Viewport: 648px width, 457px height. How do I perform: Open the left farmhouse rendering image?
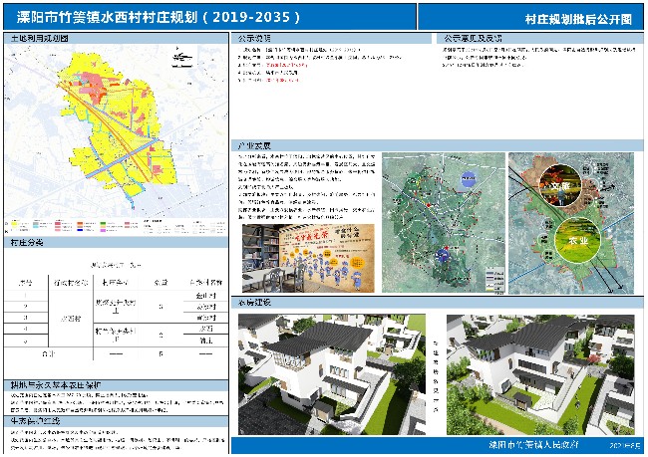pyautogui.click(x=332, y=374)
